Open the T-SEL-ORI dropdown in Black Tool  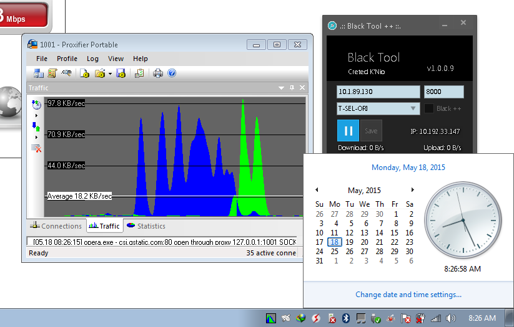click(x=378, y=108)
